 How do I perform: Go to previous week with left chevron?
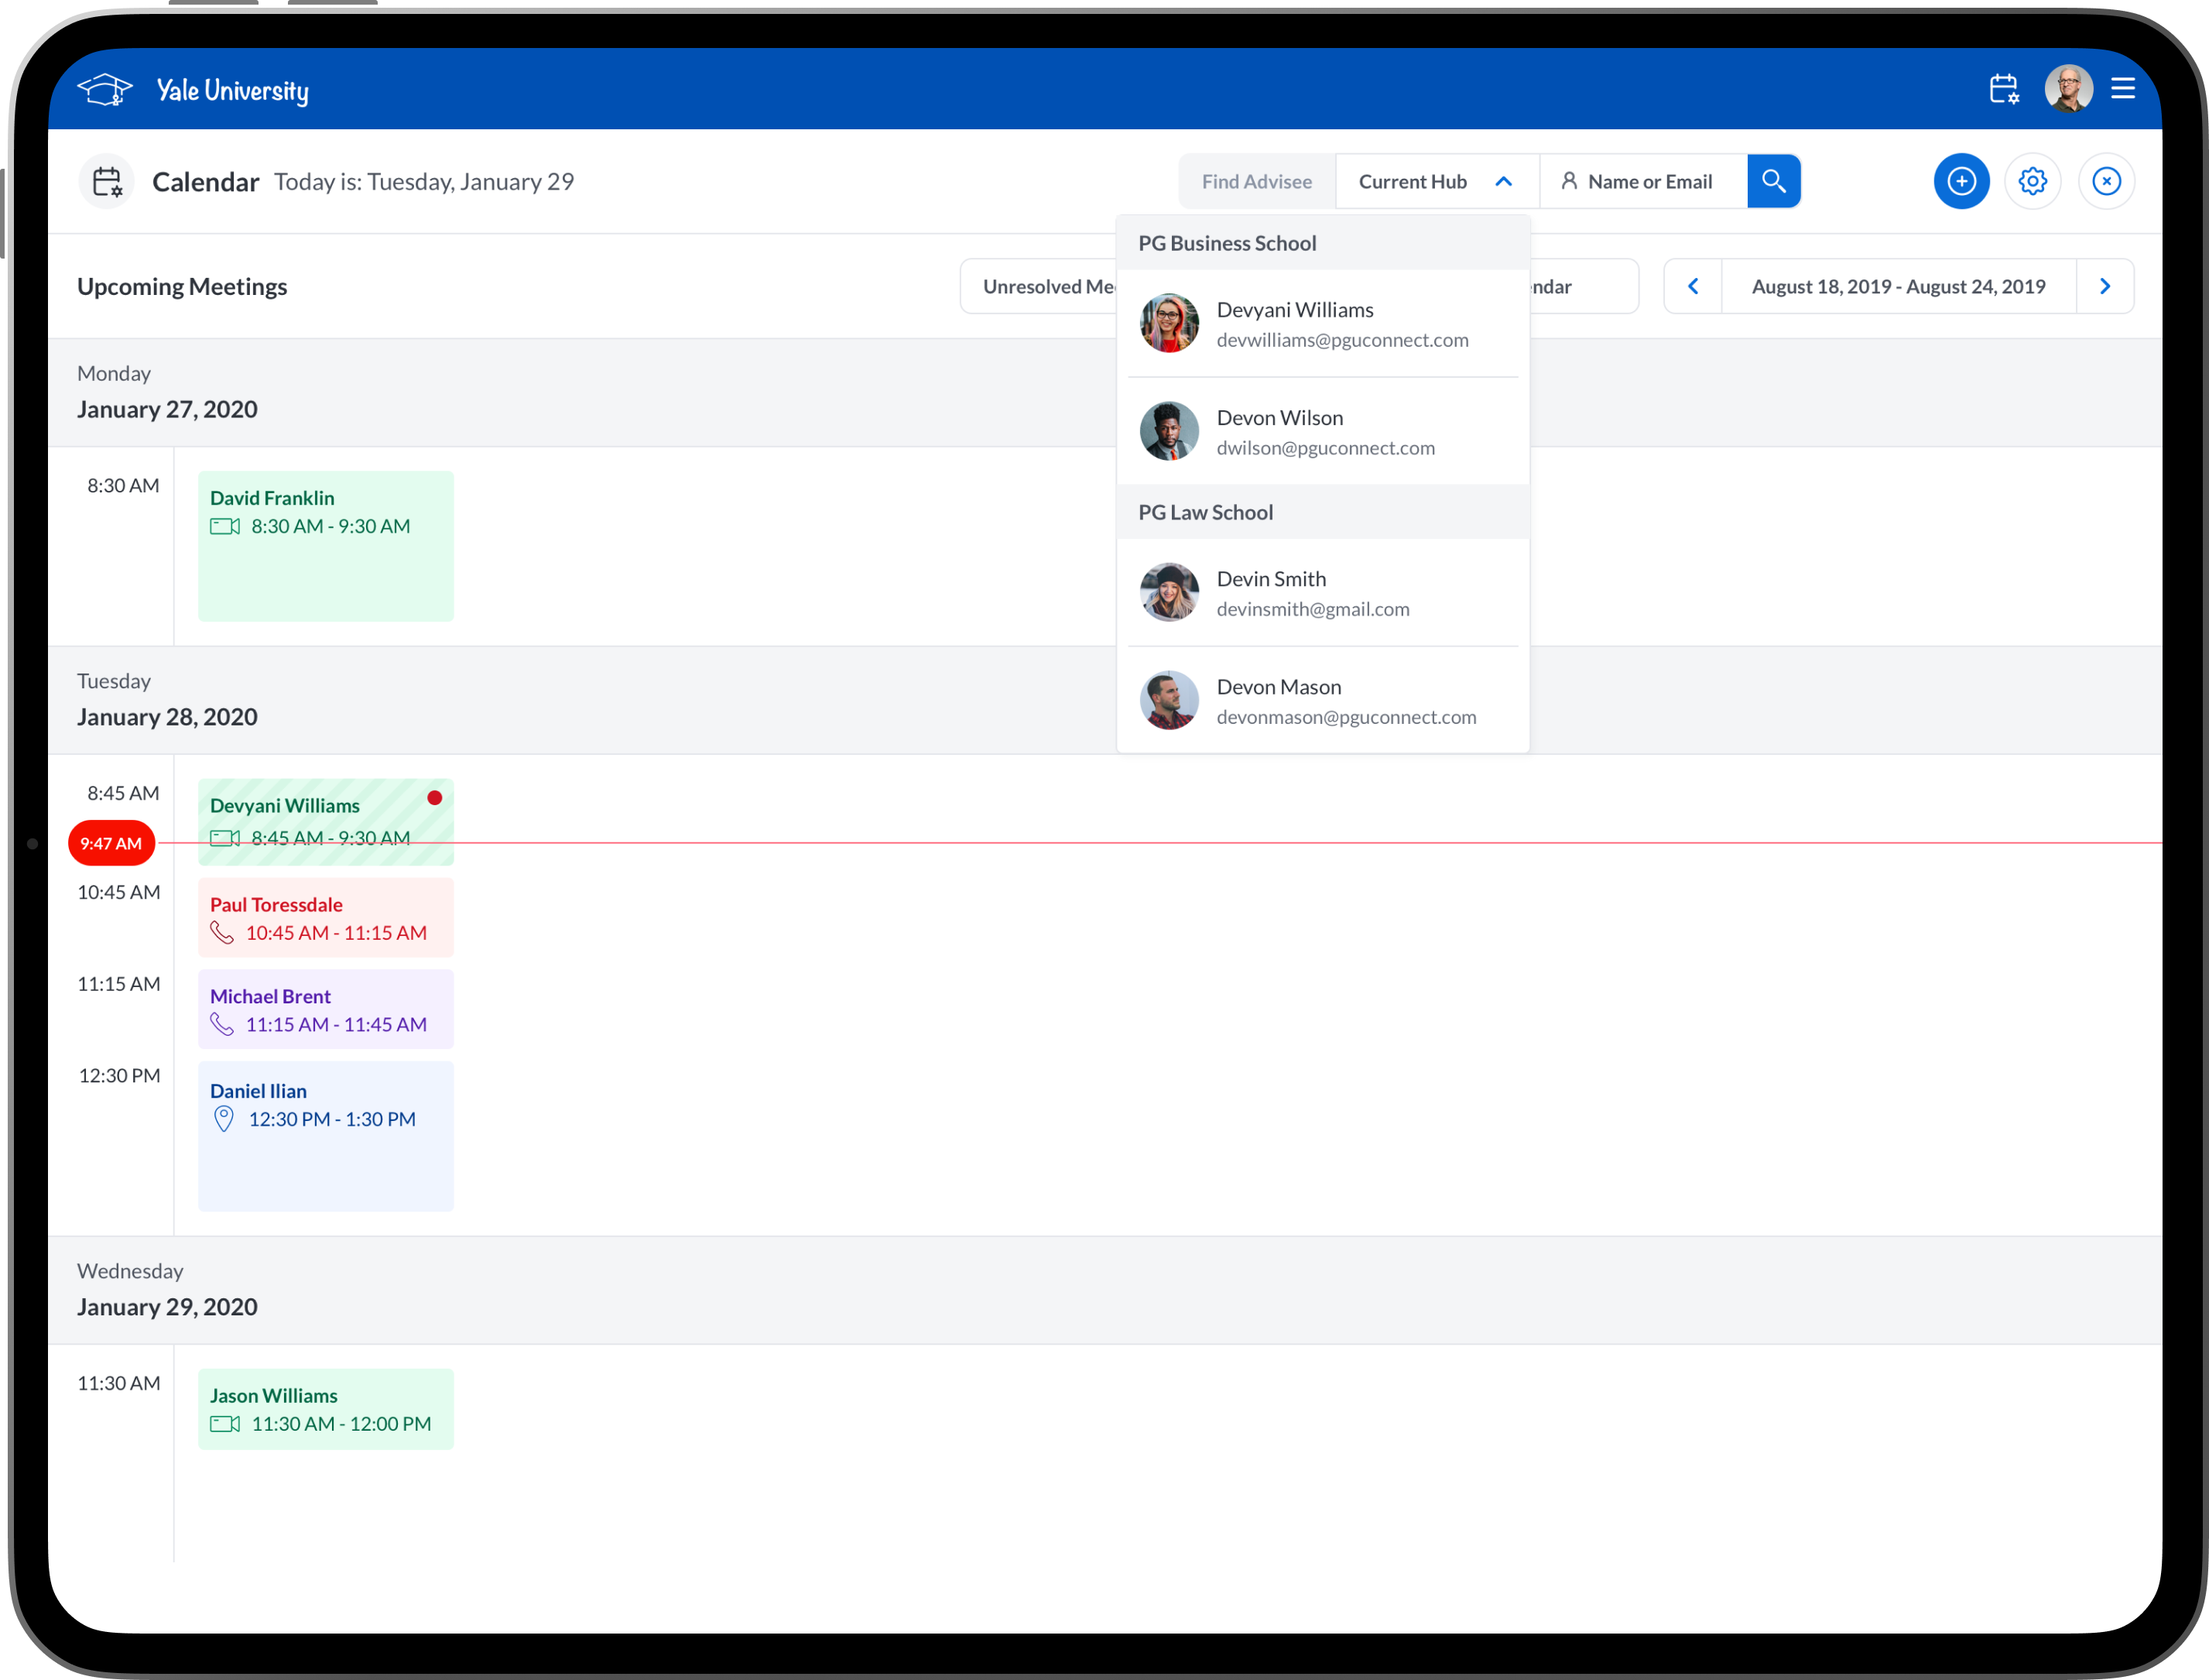coord(1694,287)
